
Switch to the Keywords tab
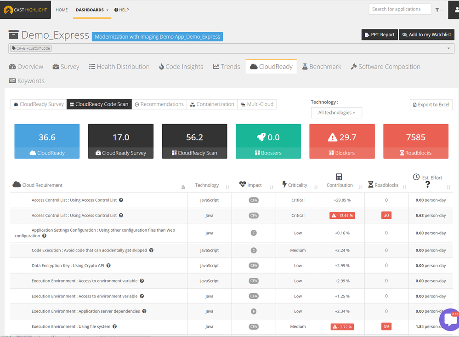[x=27, y=80]
